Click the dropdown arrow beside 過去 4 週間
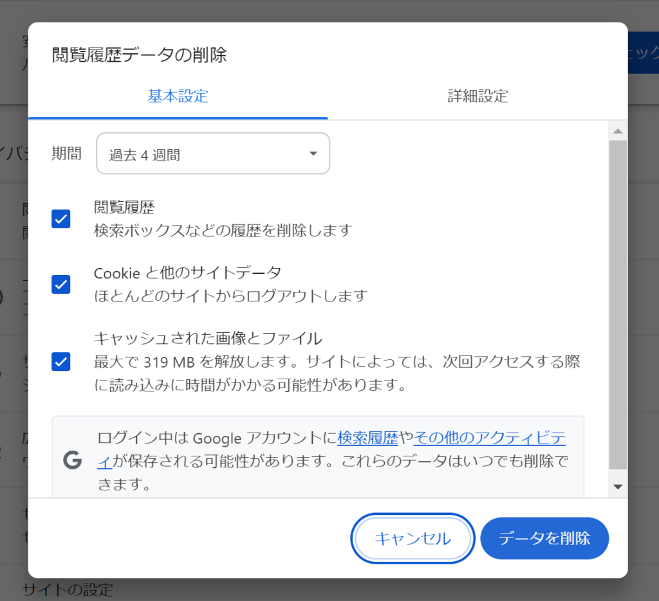This screenshot has height=601, width=659. coord(313,154)
